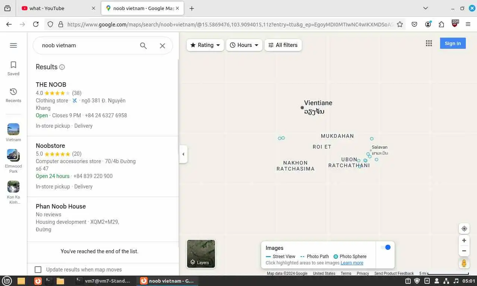Viewport: 477px width, 286px height.
Task: Open the Firefox view icon at tab bar start
Action: pos(7,8)
